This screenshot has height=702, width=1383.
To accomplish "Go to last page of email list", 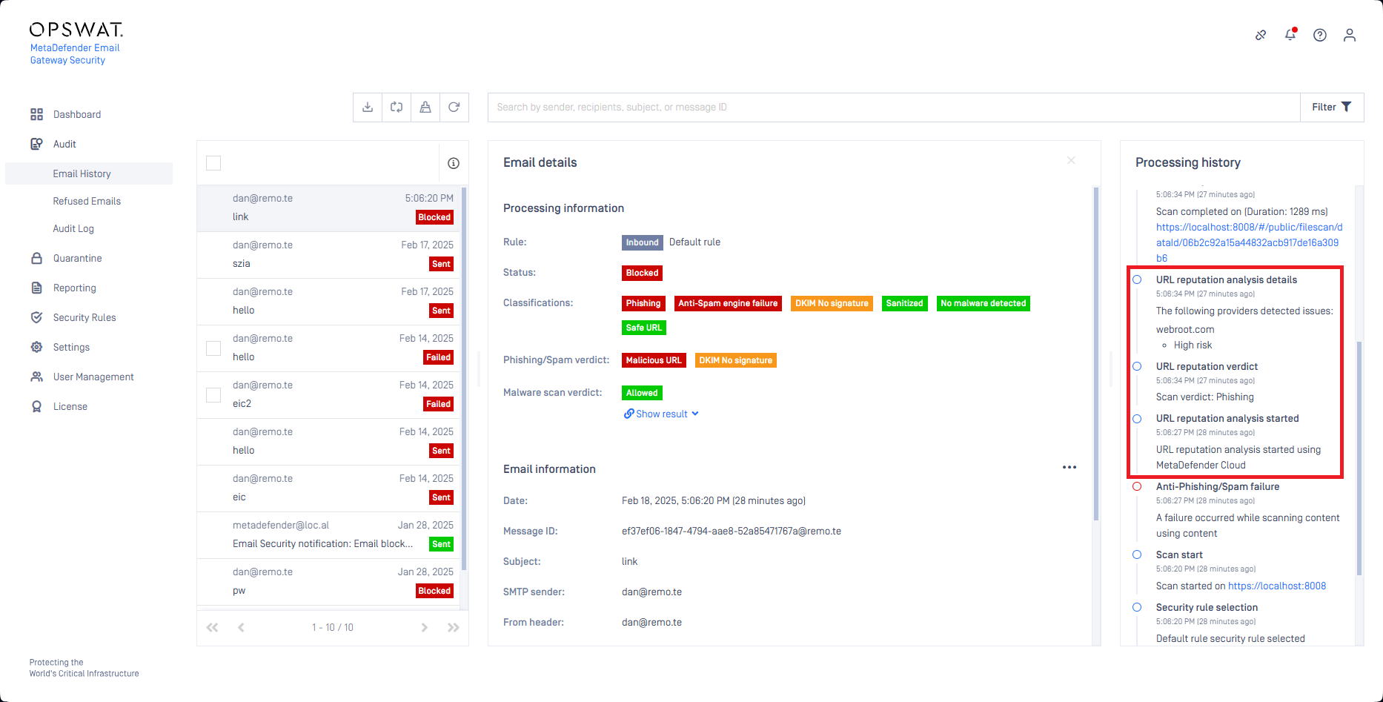I will pyautogui.click(x=454, y=627).
